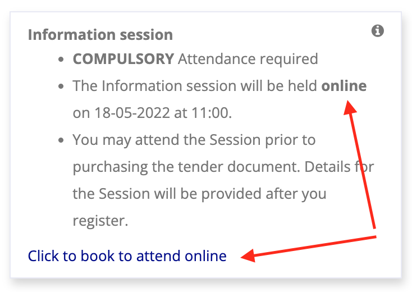The image size is (412, 292).
Task: Click the "Information session" heading
Action: tap(100, 35)
